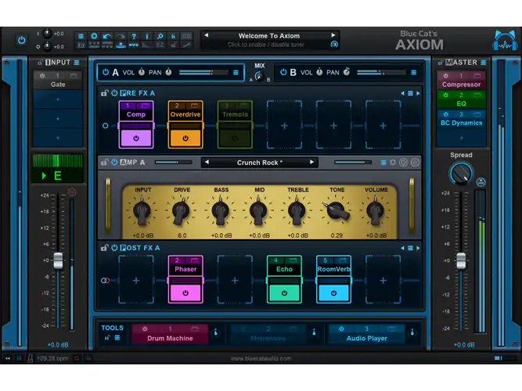Screen dimensions: 522x391
Task: Click the AMP A lock icon
Action: [105, 162]
